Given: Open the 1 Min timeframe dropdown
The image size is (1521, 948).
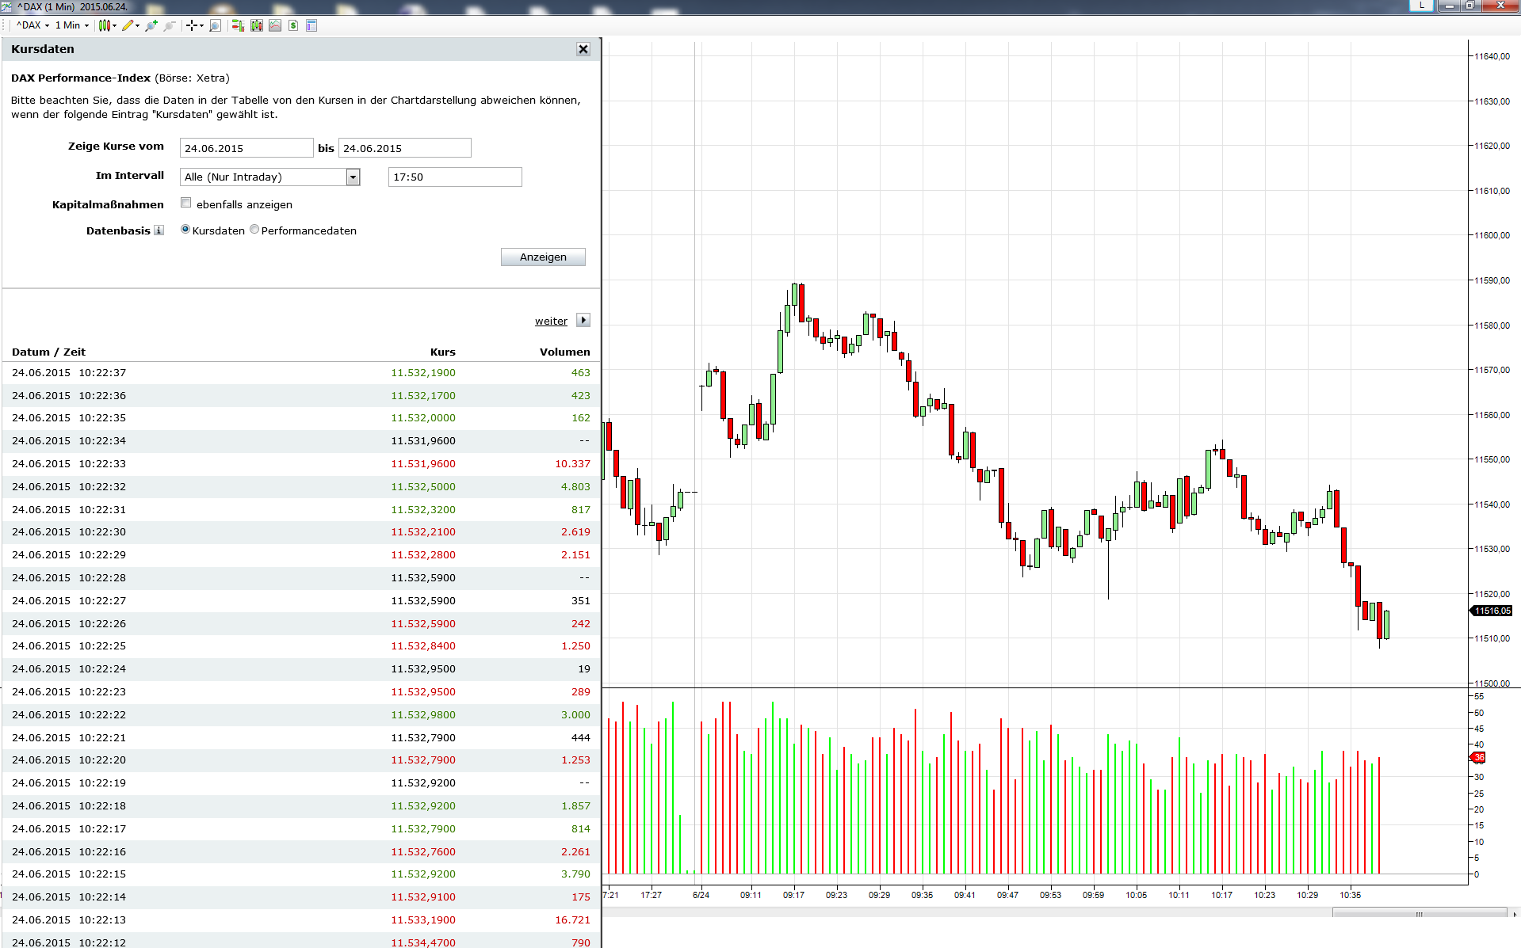Looking at the screenshot, I should [72, 25].
